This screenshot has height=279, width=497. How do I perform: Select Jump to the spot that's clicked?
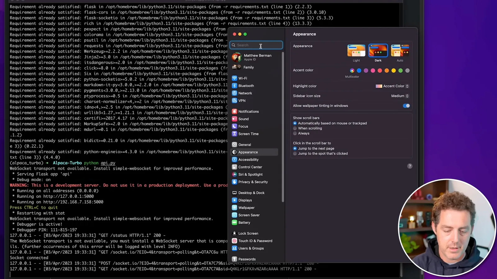[x=295, y=154]
